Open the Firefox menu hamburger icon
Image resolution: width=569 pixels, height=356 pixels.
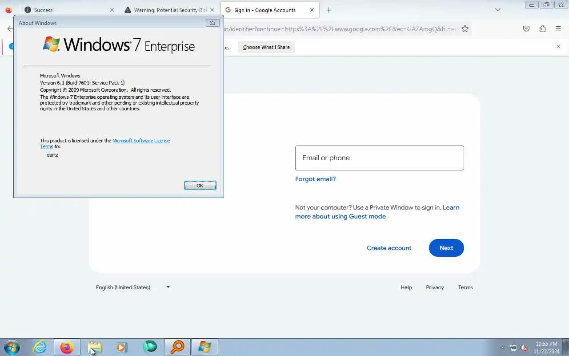[x=558, y=28]
